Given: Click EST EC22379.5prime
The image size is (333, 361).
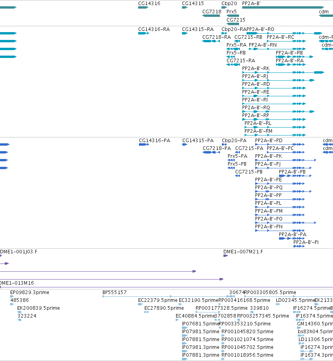Looking at the screenshot, I should [158, 300].
